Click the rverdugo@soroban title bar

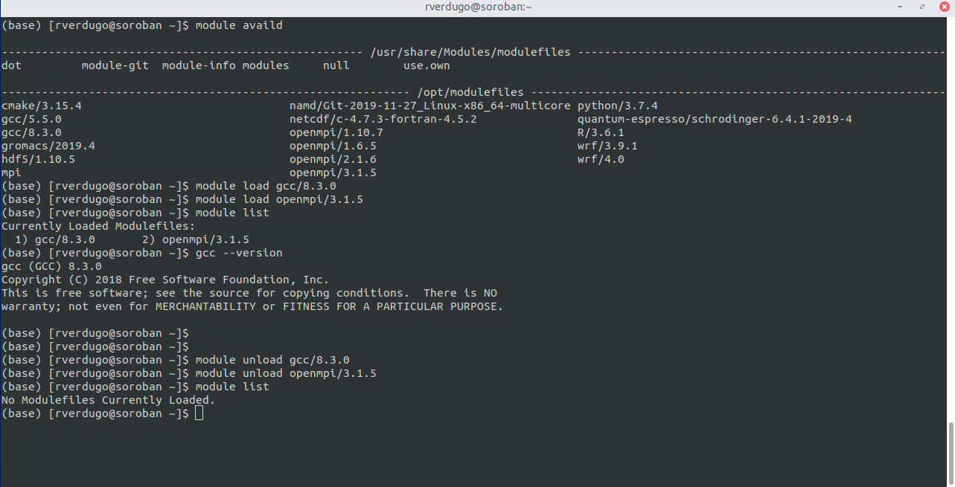[477, 7]
